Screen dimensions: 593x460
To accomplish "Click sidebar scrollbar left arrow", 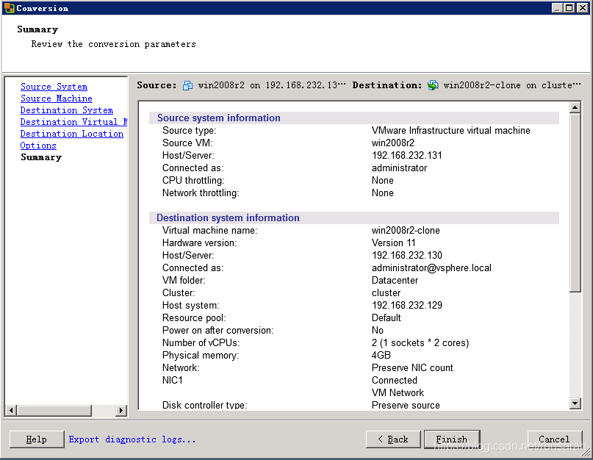I will click(11, 411).
